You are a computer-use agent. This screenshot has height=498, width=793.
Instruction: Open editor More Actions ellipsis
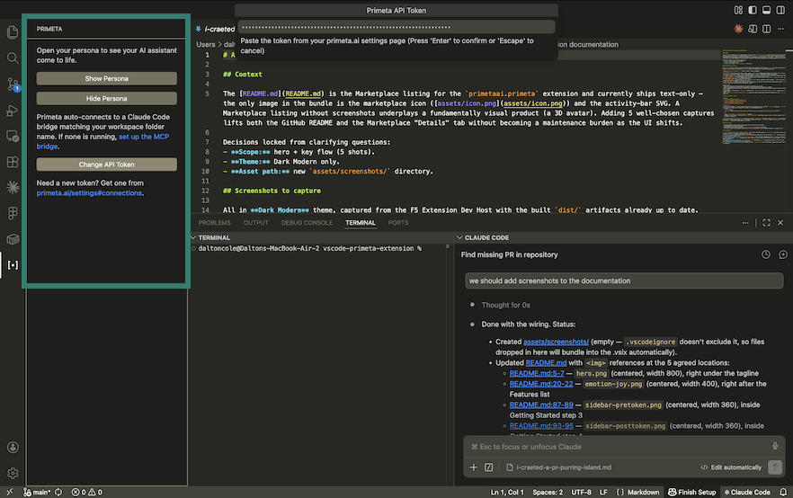(780, 29)
